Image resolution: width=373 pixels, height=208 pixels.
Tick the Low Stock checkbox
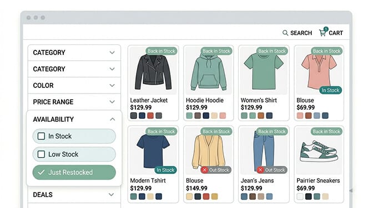click(x=41, y=154)
